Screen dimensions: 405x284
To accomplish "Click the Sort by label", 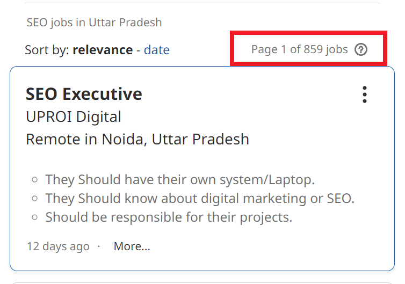I will click(x=46, y=50).
